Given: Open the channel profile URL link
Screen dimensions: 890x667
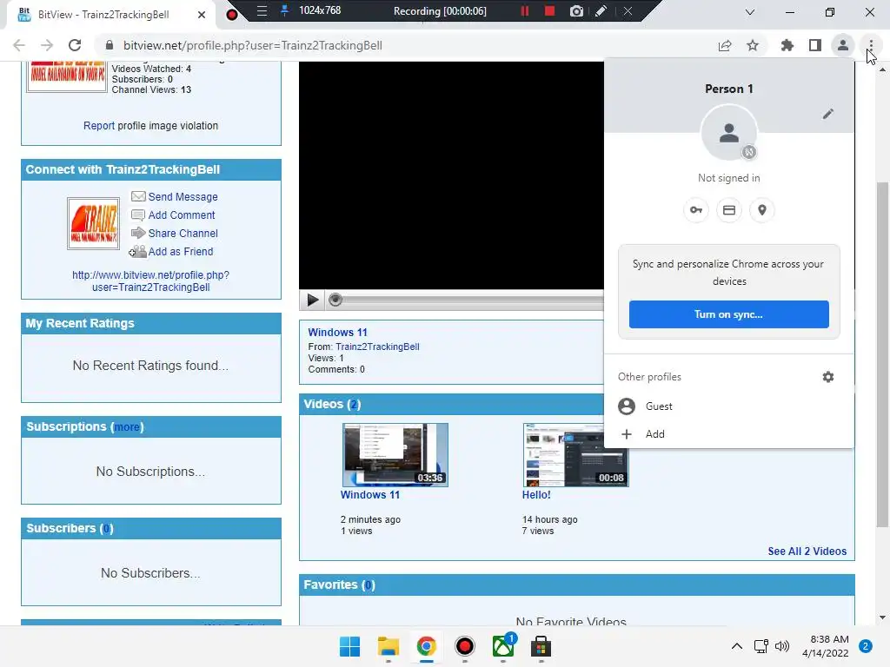Looking at the screenshot, I should pos(150,281).
